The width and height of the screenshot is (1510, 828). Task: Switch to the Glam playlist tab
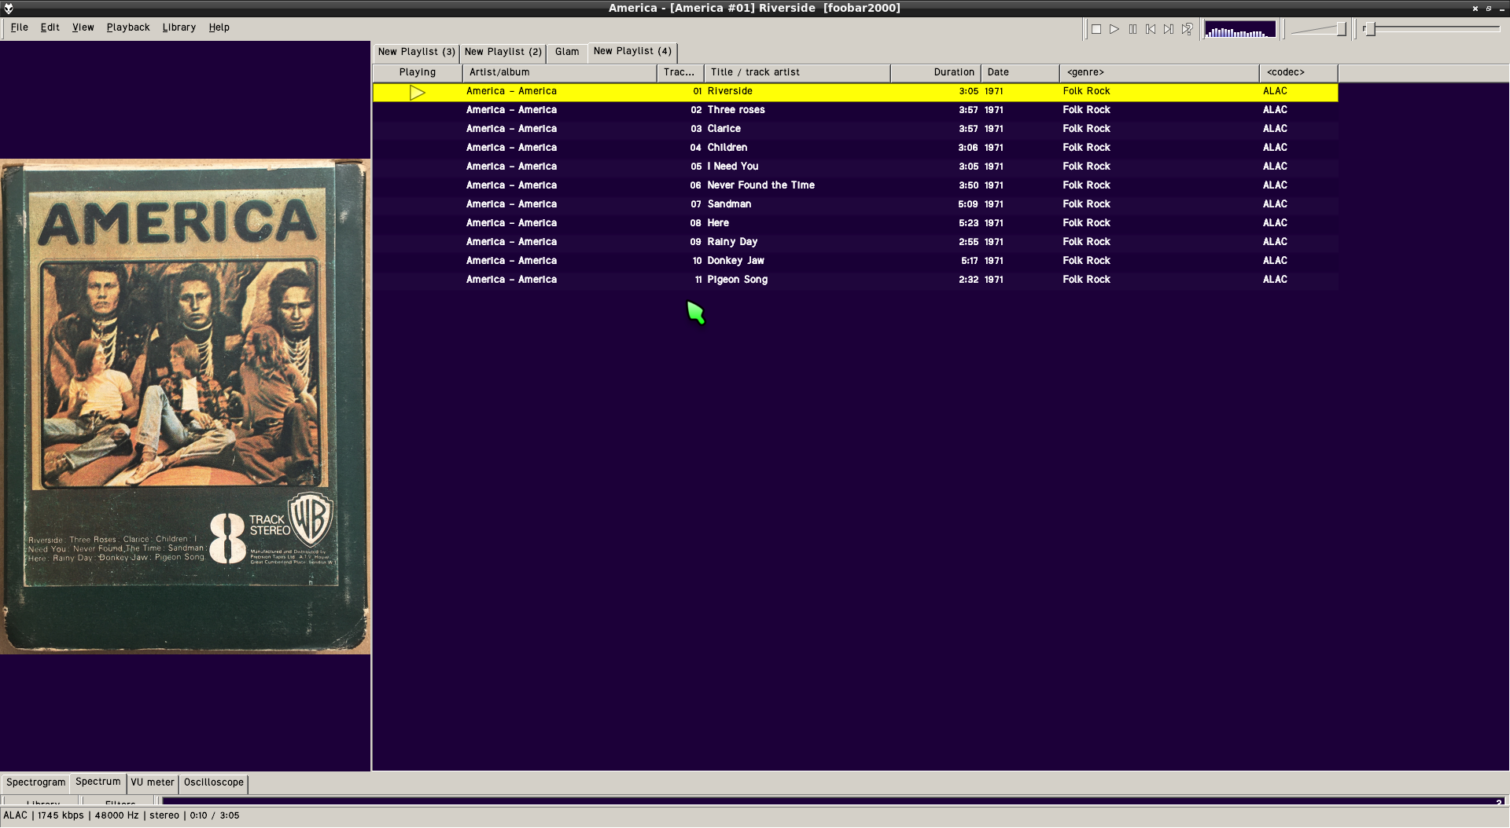tap(567, 52)
